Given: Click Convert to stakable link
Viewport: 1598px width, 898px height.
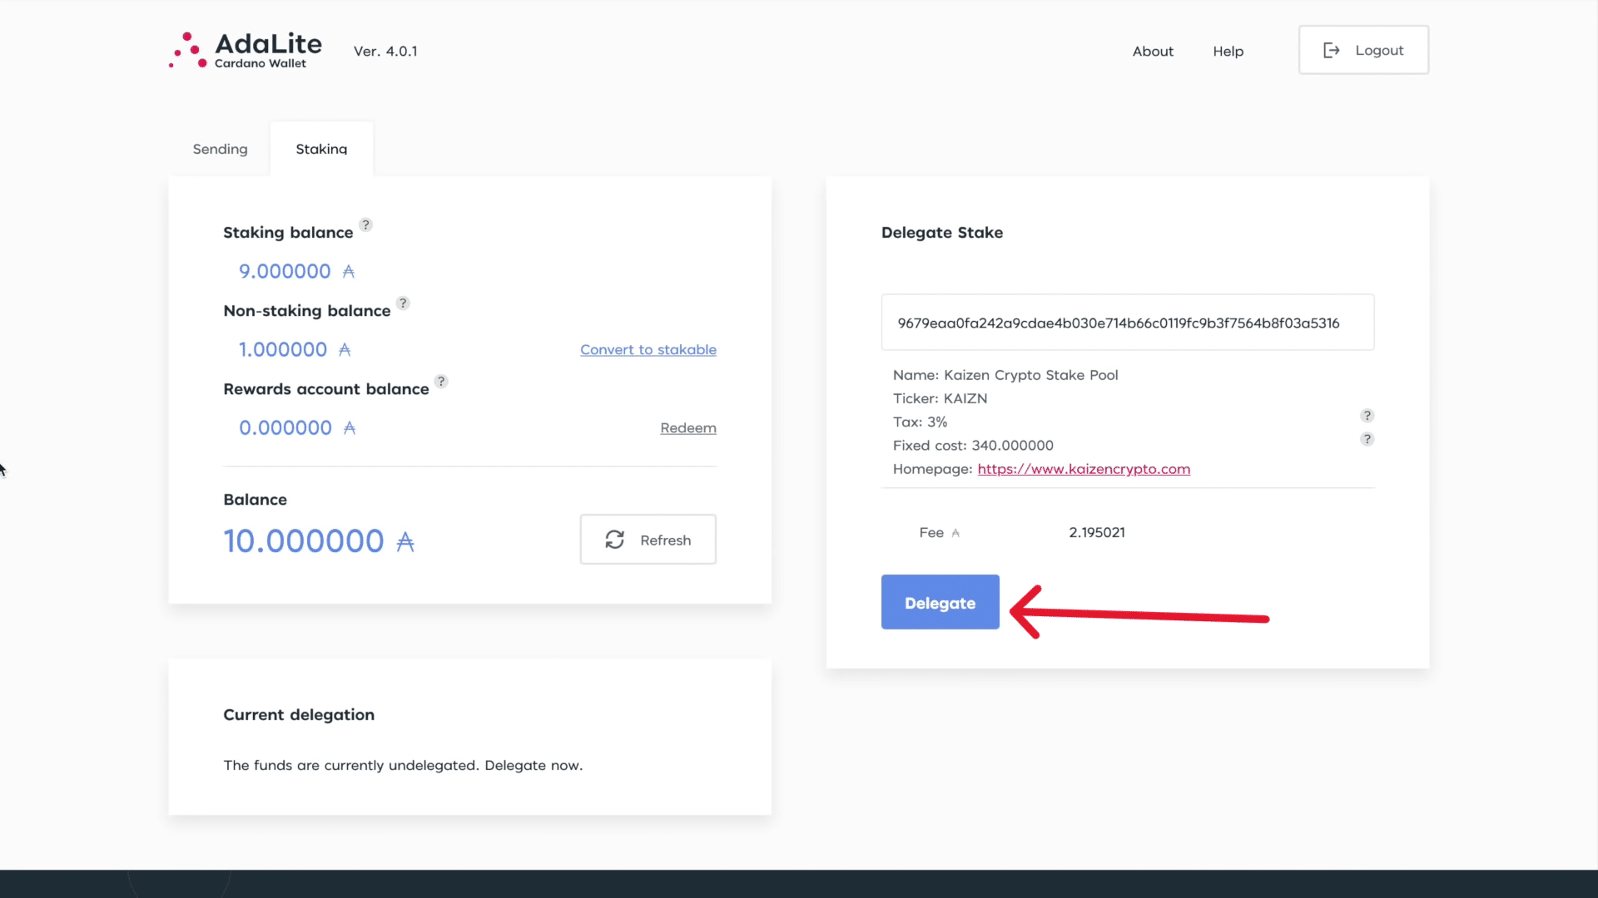Looking at the screenshot, I should pyautogui.click(x=648, y=349).
